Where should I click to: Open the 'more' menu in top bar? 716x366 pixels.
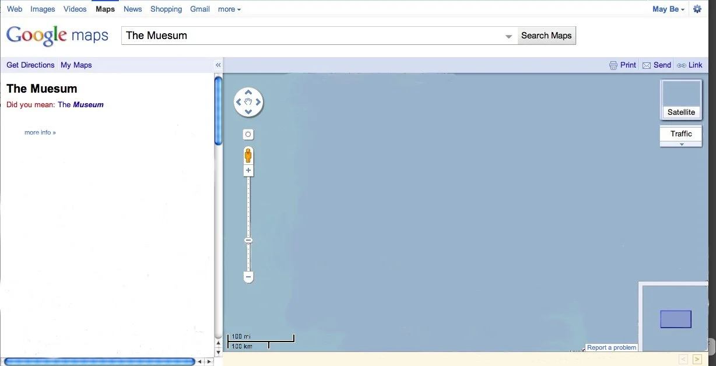pos(229,9)
